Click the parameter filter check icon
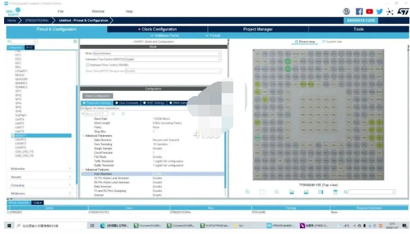The image size is (410, 234). [x=113, y=114]
